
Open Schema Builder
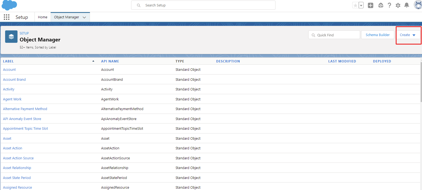tap(378, 35)
